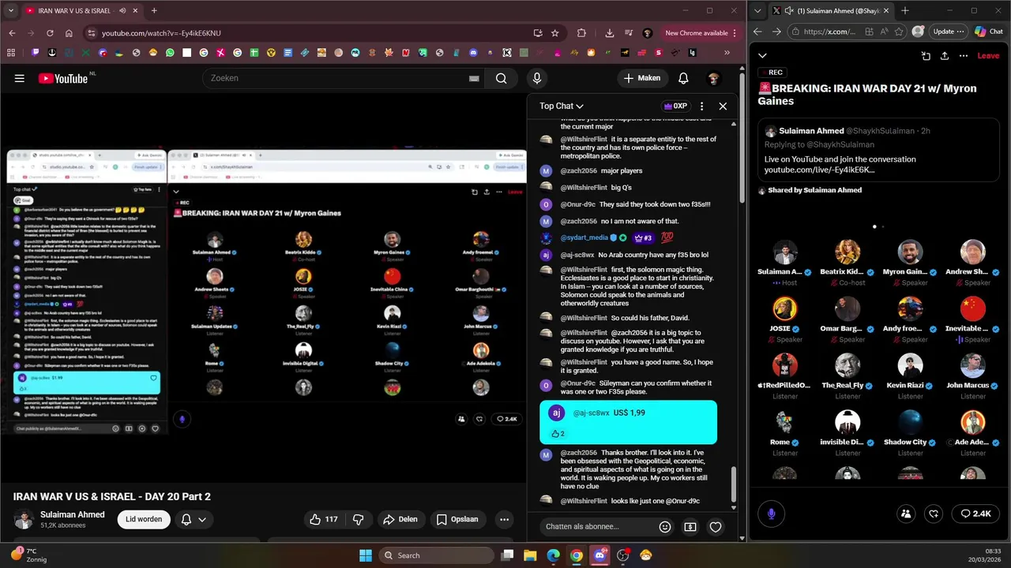
Task: Open Edge tab actions dropdown arrow
Action: (x=759, y=11)
